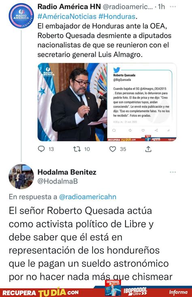Open the @HodalmaB handle

click(58, 181)
